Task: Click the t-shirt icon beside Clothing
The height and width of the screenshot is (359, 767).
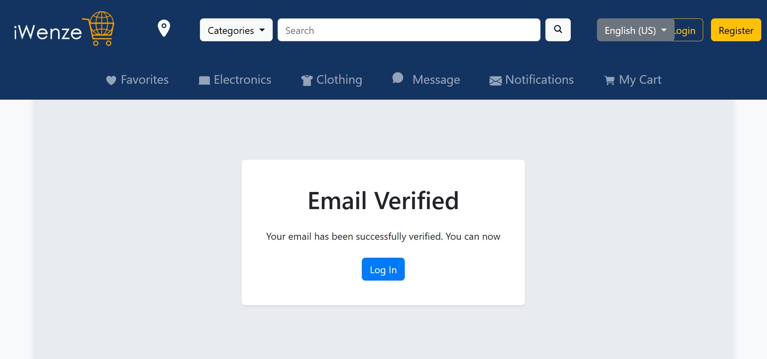Action: (307, 80)
